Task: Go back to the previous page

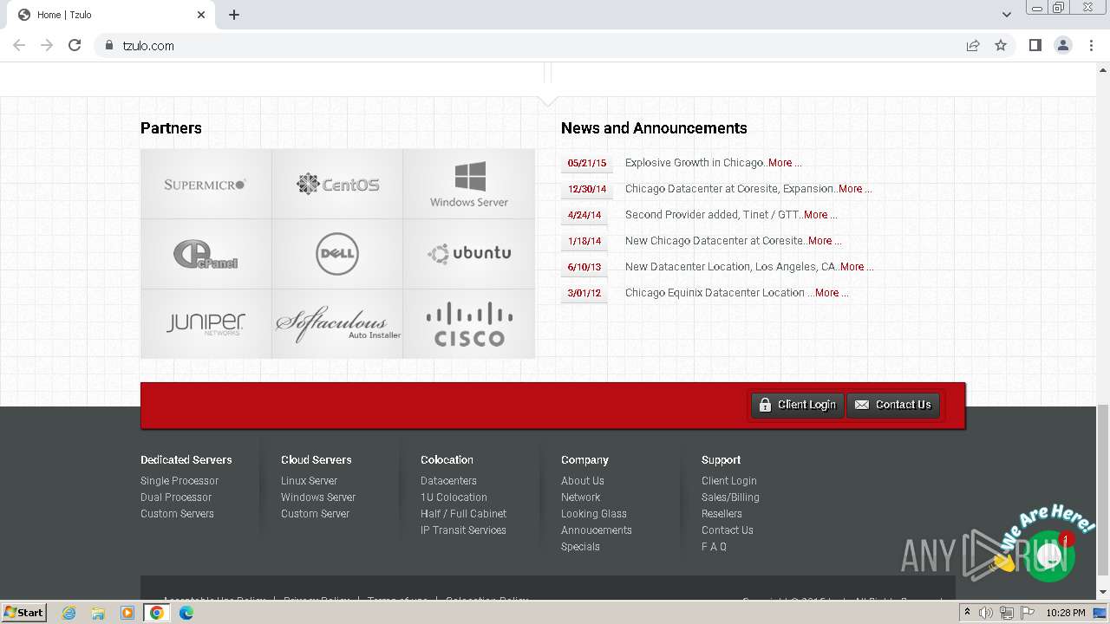Action: tap(19, 45)
